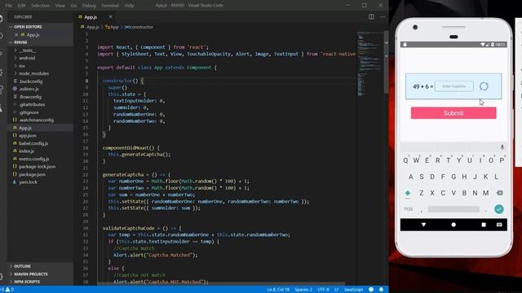The image size is (522, 293).
Task: Click the editor vertical scrollbar
Action: 386,62
